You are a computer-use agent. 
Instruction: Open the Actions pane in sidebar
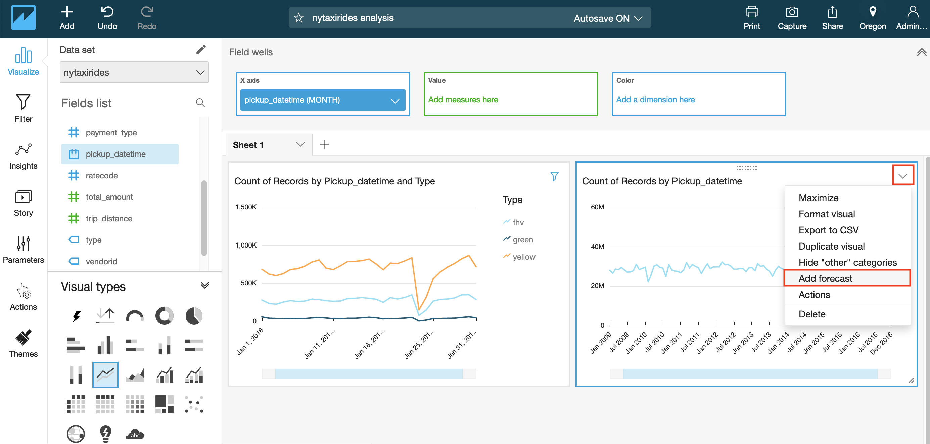(x=24, y=297)
